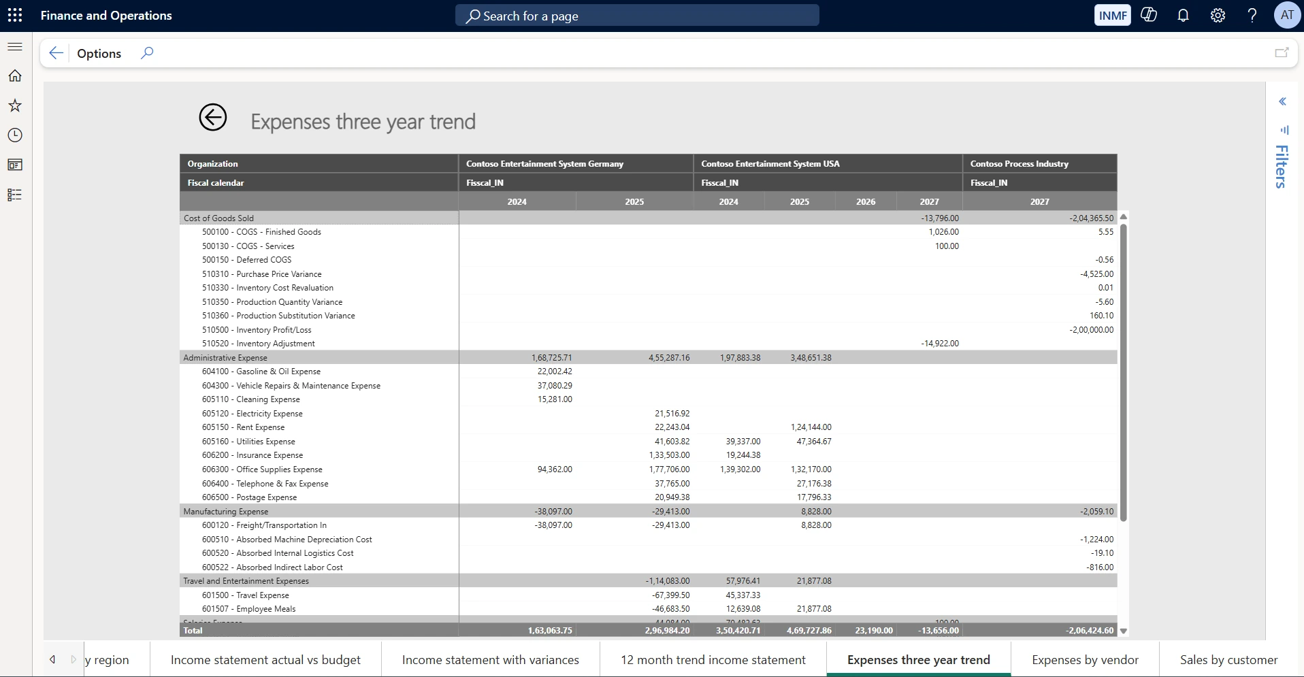The height and width of the screenshot is (677, 1304).
Task: Open the Options menu
Action: point(99,53)
